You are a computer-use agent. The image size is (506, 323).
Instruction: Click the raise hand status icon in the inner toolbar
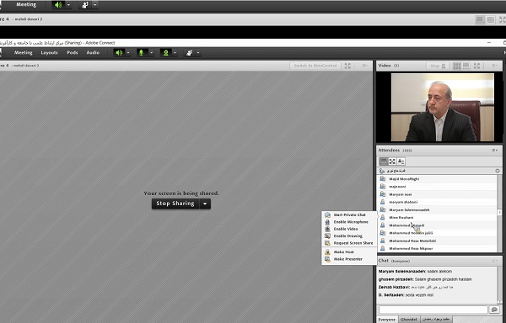pos(190,53)
